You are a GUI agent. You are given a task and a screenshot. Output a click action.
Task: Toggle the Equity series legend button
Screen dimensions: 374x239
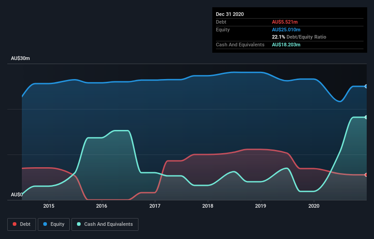tap(54, 224)
